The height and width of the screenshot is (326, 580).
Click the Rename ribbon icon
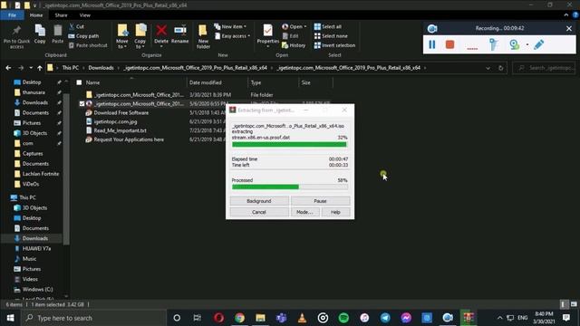[180, 34]
